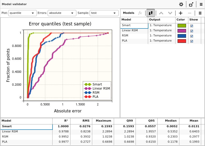Click the blue RSM color swatch
Image resolution: width=205 pixels, height=146 pixels.
[182, 36]
